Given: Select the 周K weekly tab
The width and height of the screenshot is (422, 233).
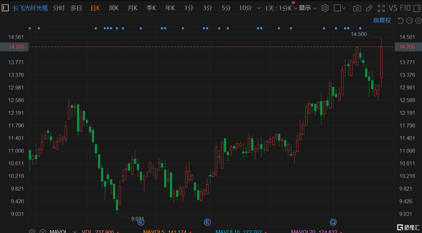Looking at the screenshot, I should (x=114, y=8).
